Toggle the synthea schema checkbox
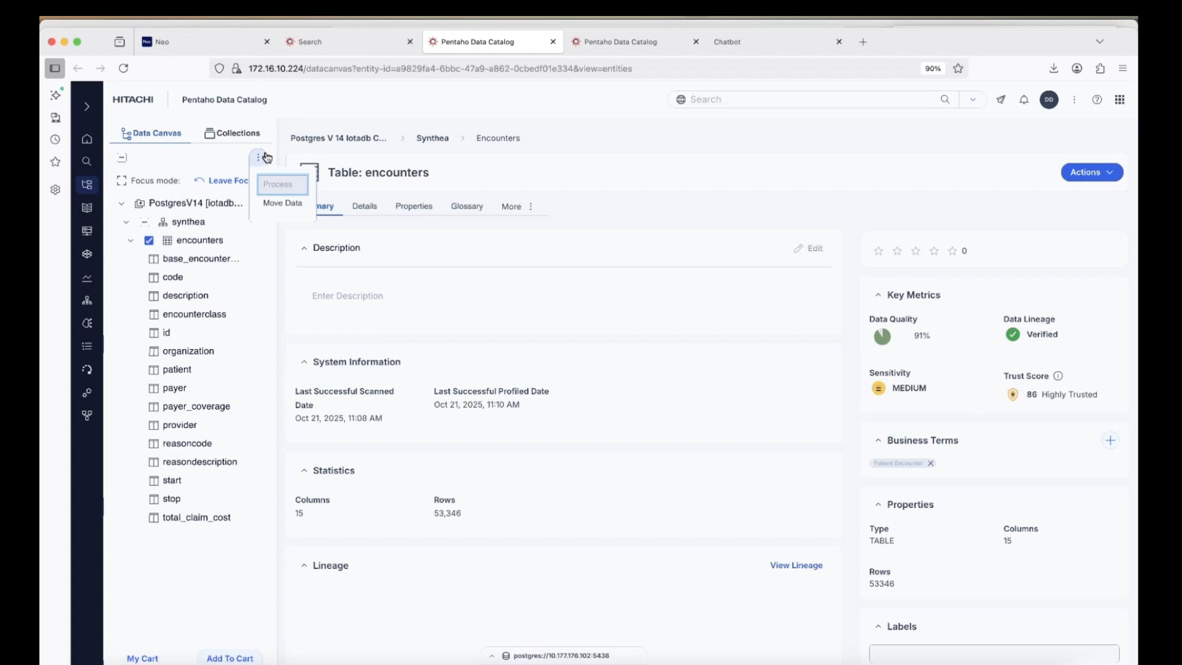 [145, 222]
